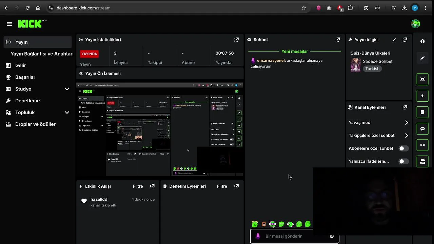Pick the purple-eyed headphone emote

pyautogui.click(x=273, y=224)
